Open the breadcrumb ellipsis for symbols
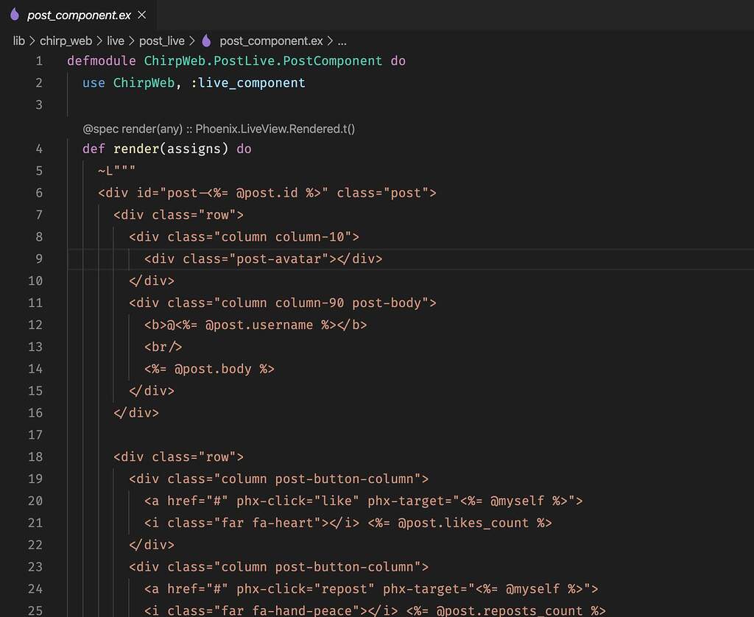This screenshot has height=617, width=754. coord(342,40)
